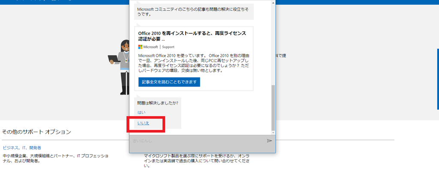Image resolution: width=439 pixels, height=194 pixels.
Task: Click the chat window vertical scrollbar
Action: [x=273, y=107]
